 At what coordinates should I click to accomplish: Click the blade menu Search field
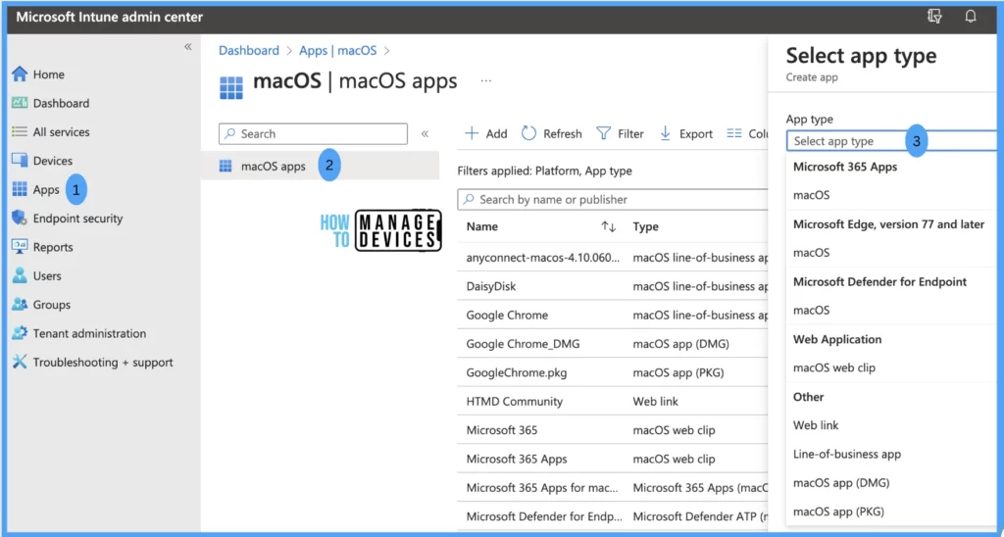(x=313, y=134)
